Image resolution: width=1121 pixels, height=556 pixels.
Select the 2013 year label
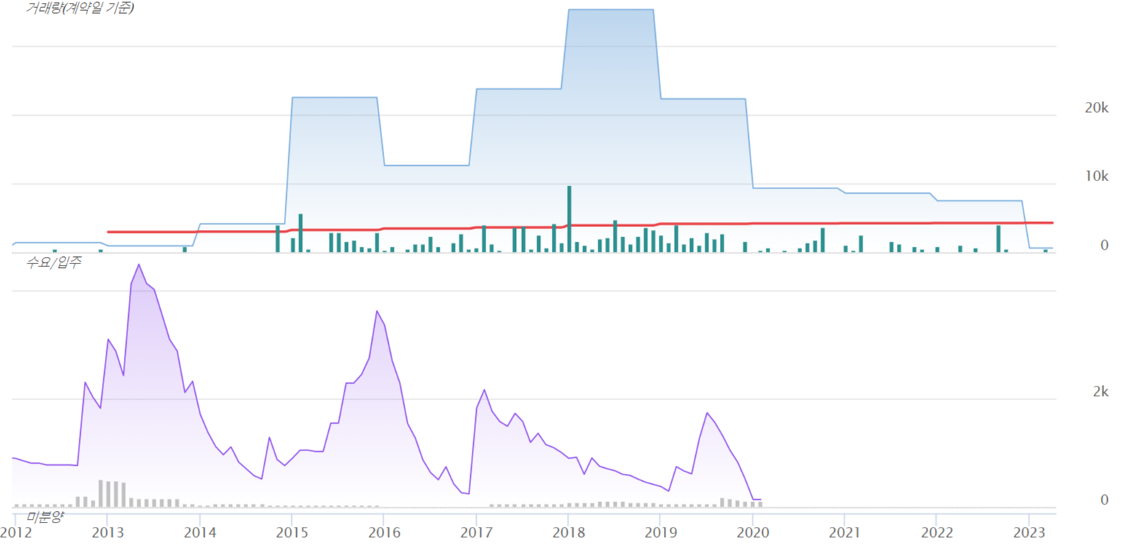coord(108,534)
